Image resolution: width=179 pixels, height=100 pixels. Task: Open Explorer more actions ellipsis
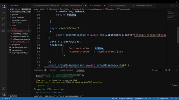(x=28, y=6)
